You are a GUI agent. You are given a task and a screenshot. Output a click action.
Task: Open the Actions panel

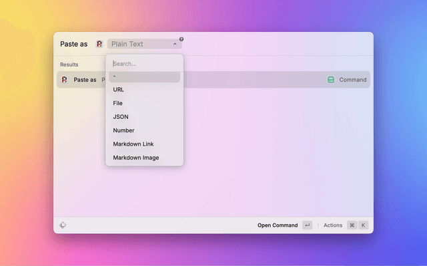tap(332, 225)
